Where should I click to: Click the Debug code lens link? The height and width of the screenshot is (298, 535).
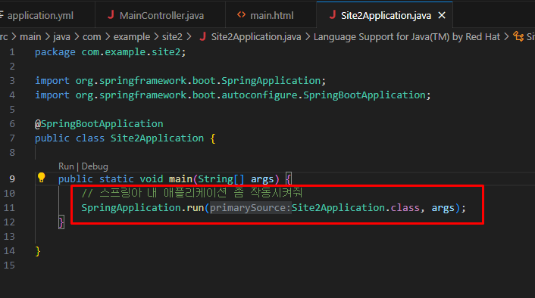[x=95, y=166]
